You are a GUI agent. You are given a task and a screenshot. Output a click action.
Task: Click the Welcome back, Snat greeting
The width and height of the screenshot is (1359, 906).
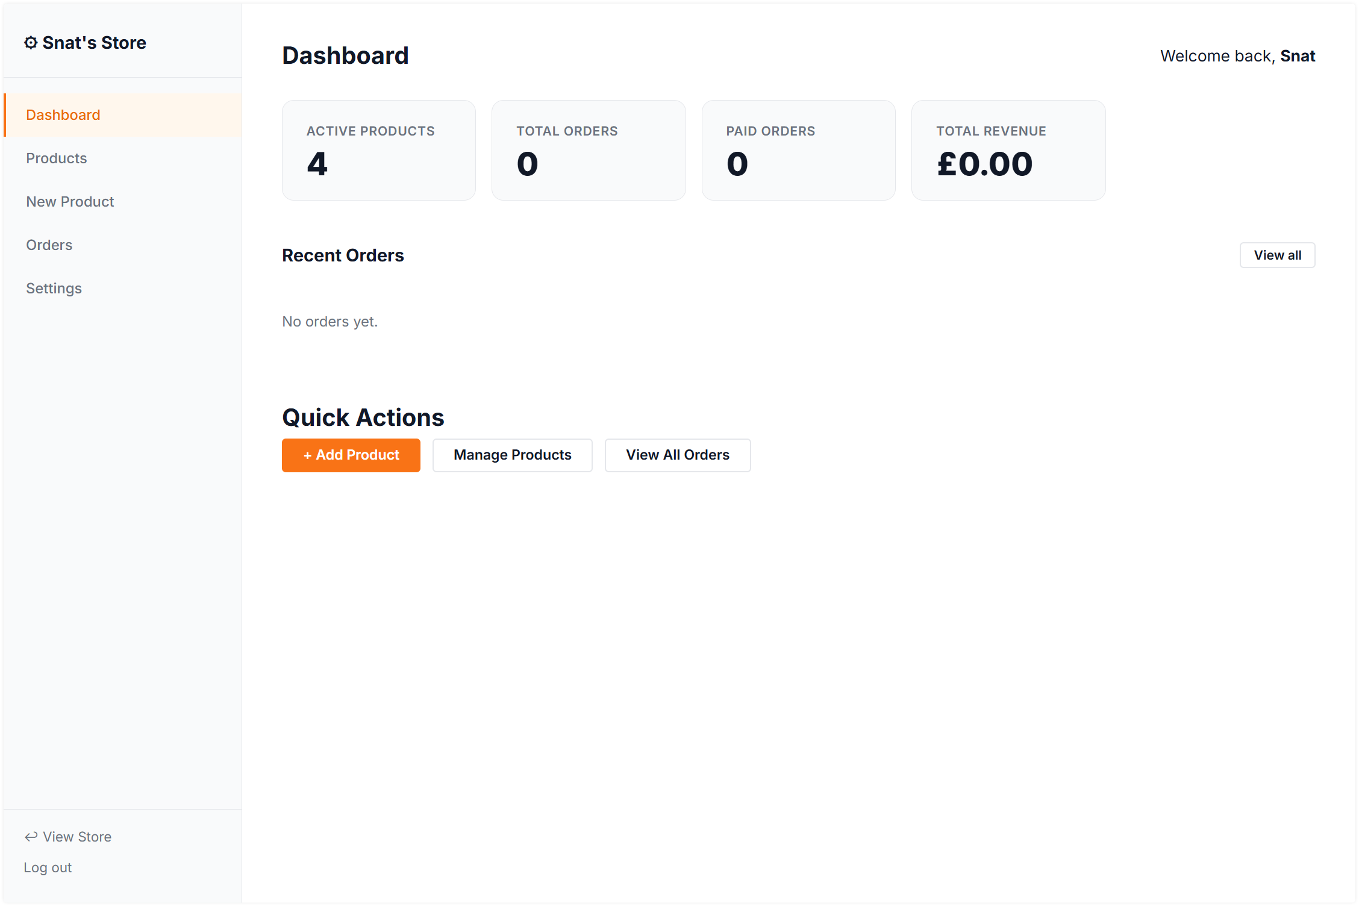coord(1238,55)
